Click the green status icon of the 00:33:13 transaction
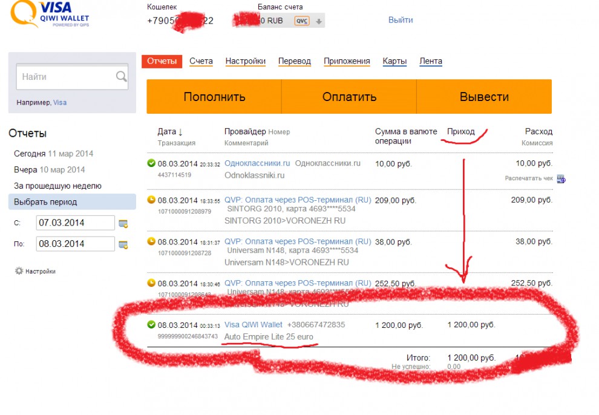Screen dimensions: 599x415 tap(151, 324)
